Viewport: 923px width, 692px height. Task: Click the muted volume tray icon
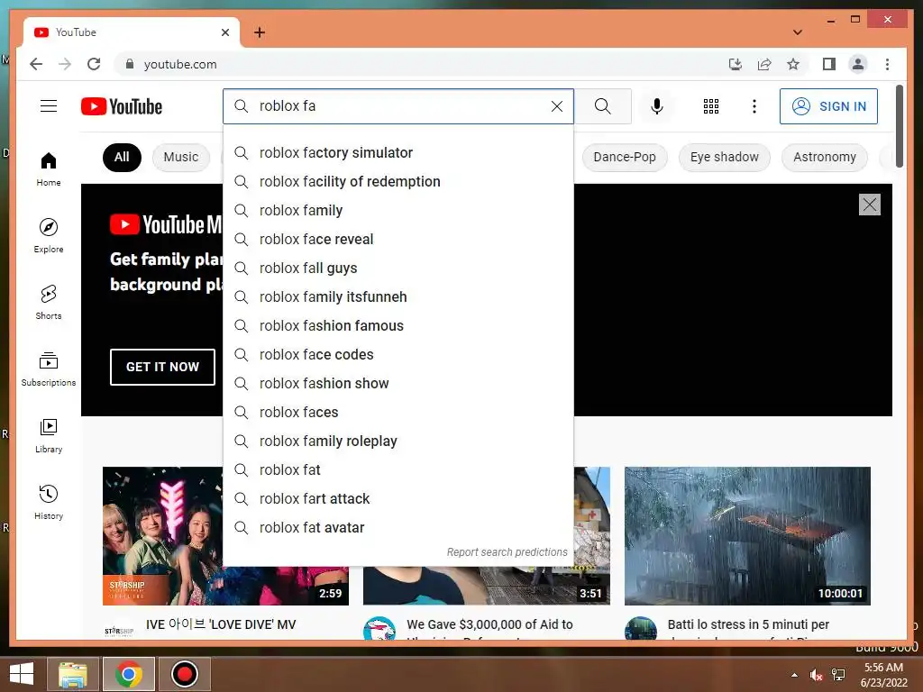[x=816, y=675]
